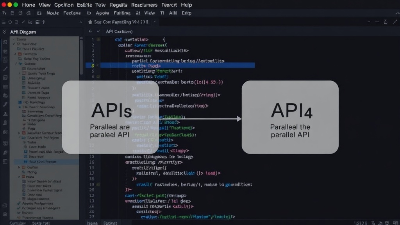Image resolution: width=400 pixels, height=225 pixels.
Task: Open the Regalis menu
Action: click(118, 5)
